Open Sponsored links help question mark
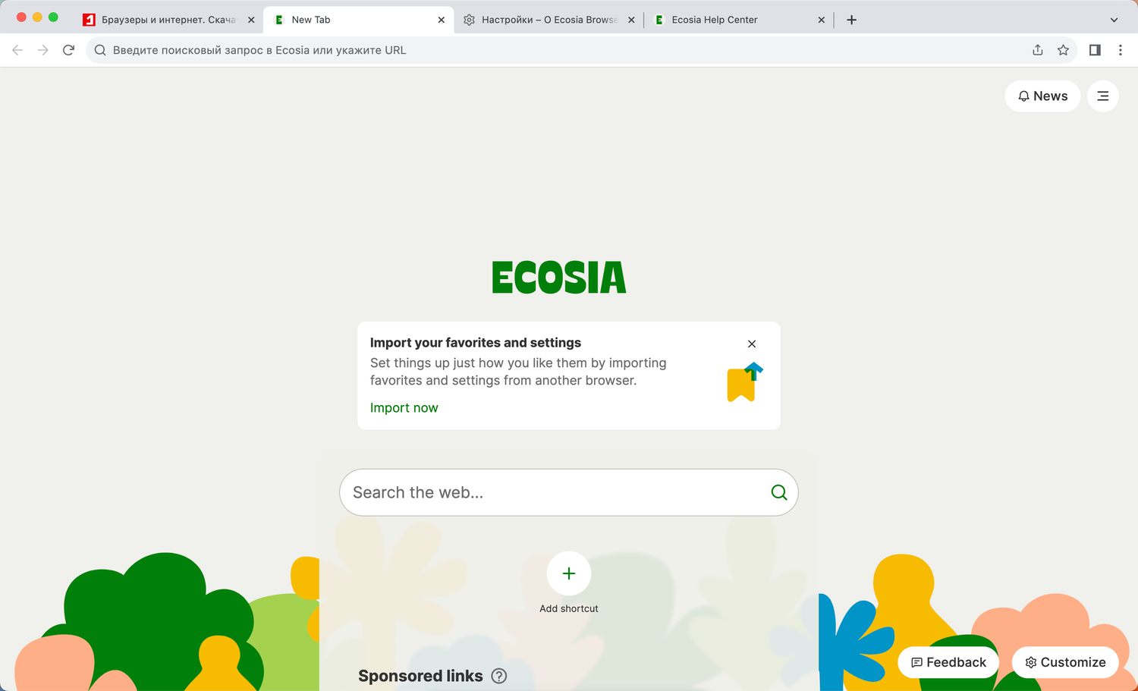The height and width of the screenshot is (691, 1138). 499,676
